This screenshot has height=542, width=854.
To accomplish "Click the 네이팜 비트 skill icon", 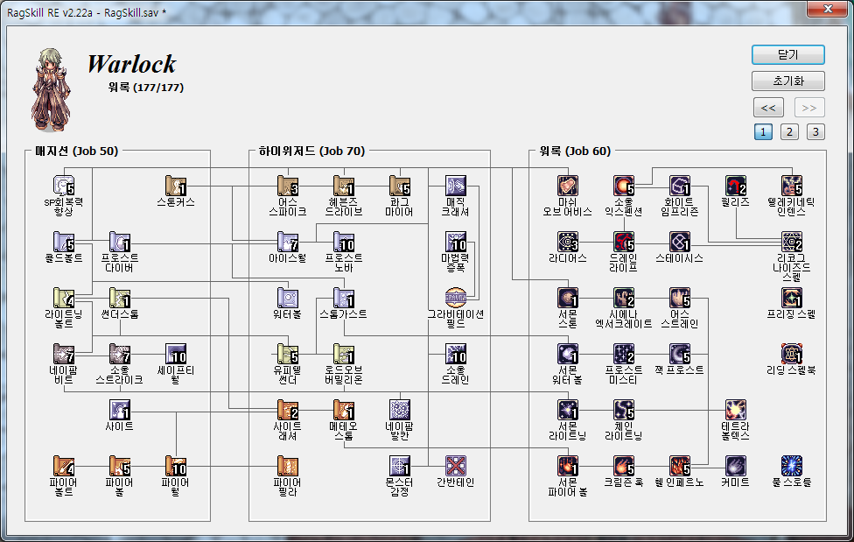I will 64,355.
